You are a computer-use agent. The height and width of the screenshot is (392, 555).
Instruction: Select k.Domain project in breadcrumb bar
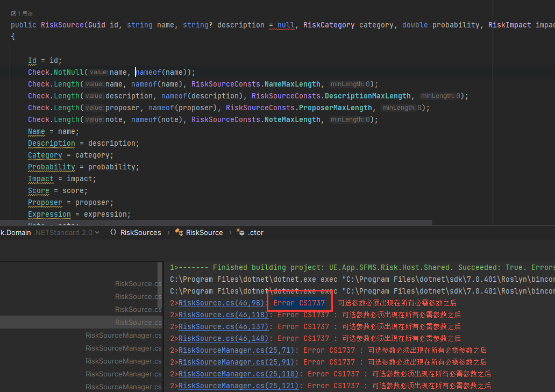pyautogui.click(x=15, y=232)
